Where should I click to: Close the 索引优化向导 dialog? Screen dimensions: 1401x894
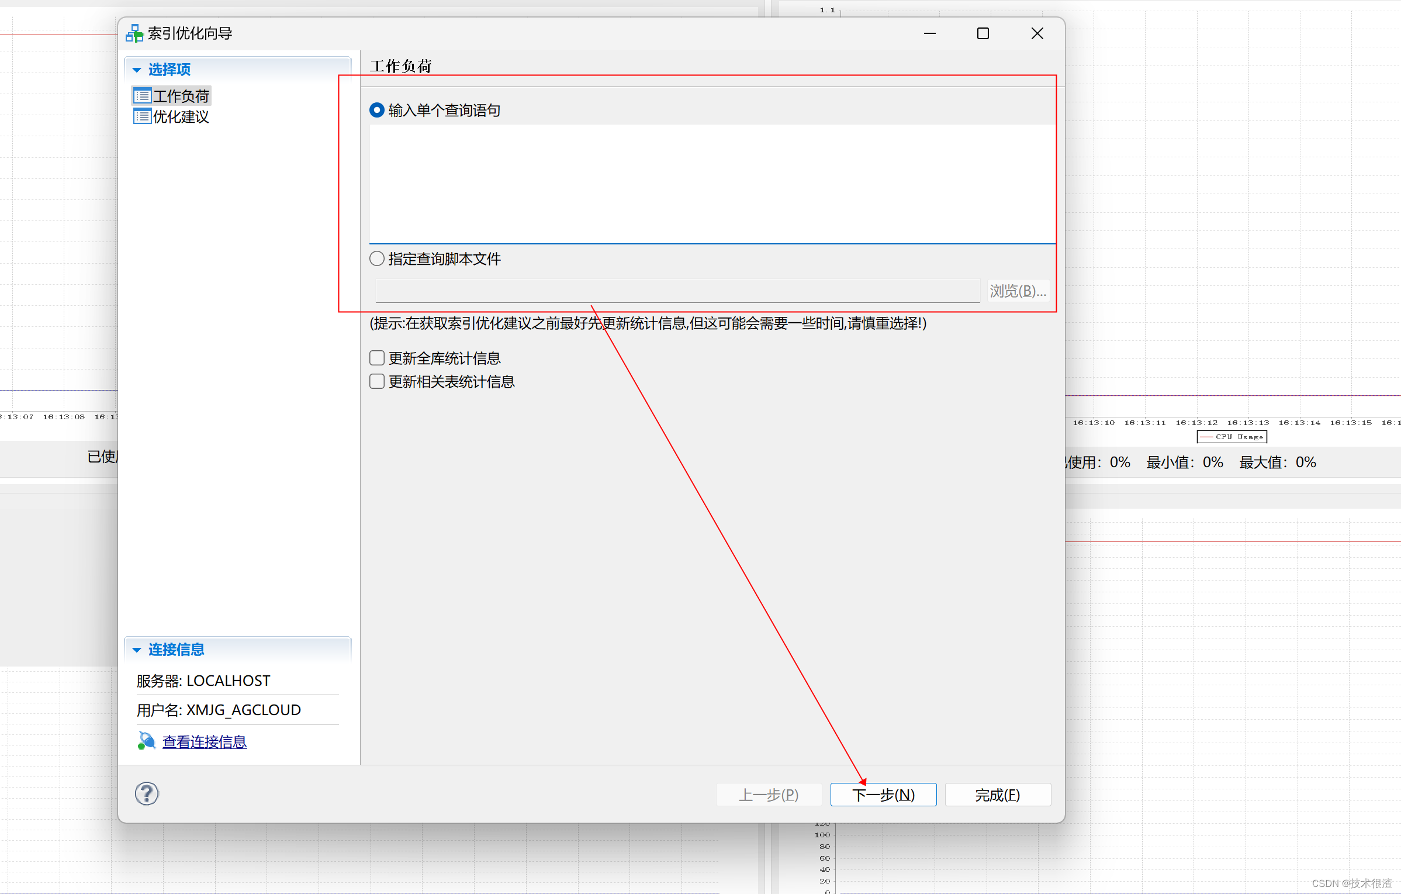(1037, 33)
